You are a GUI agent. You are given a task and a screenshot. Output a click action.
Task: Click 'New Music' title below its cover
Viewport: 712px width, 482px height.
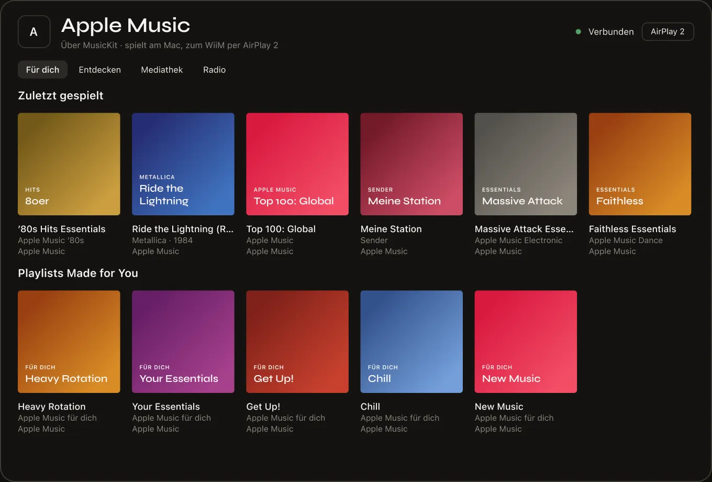coord(499,407)
